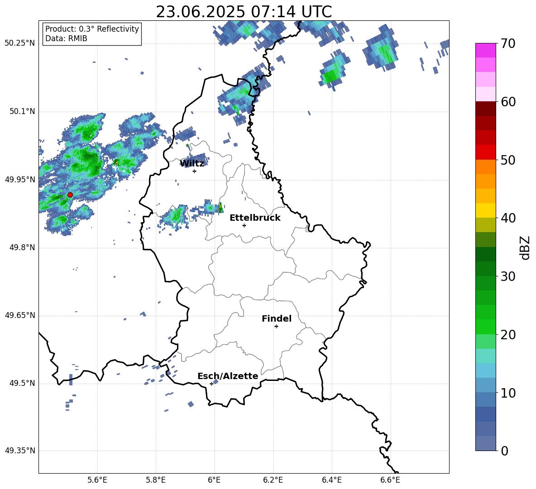
Task: Click latitude label 49.8°N
Action: 22,247
